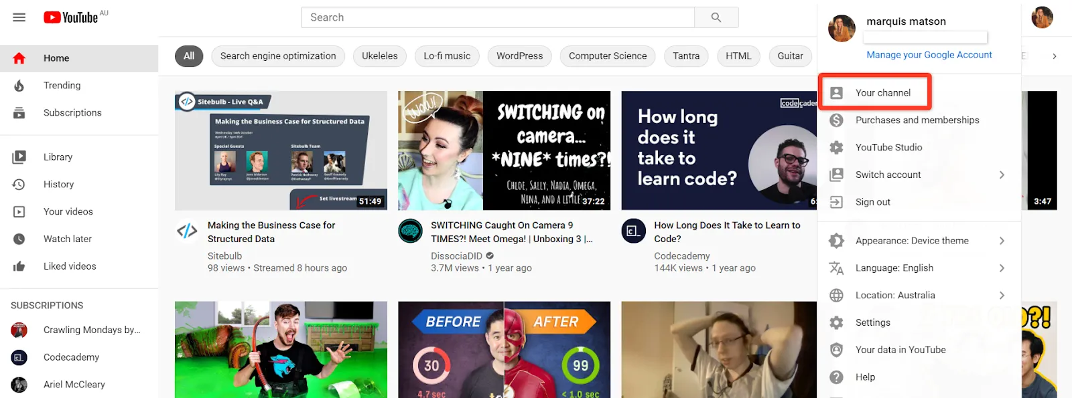
Task: Click the Sign out arrow icon
Action: point(836,202)
